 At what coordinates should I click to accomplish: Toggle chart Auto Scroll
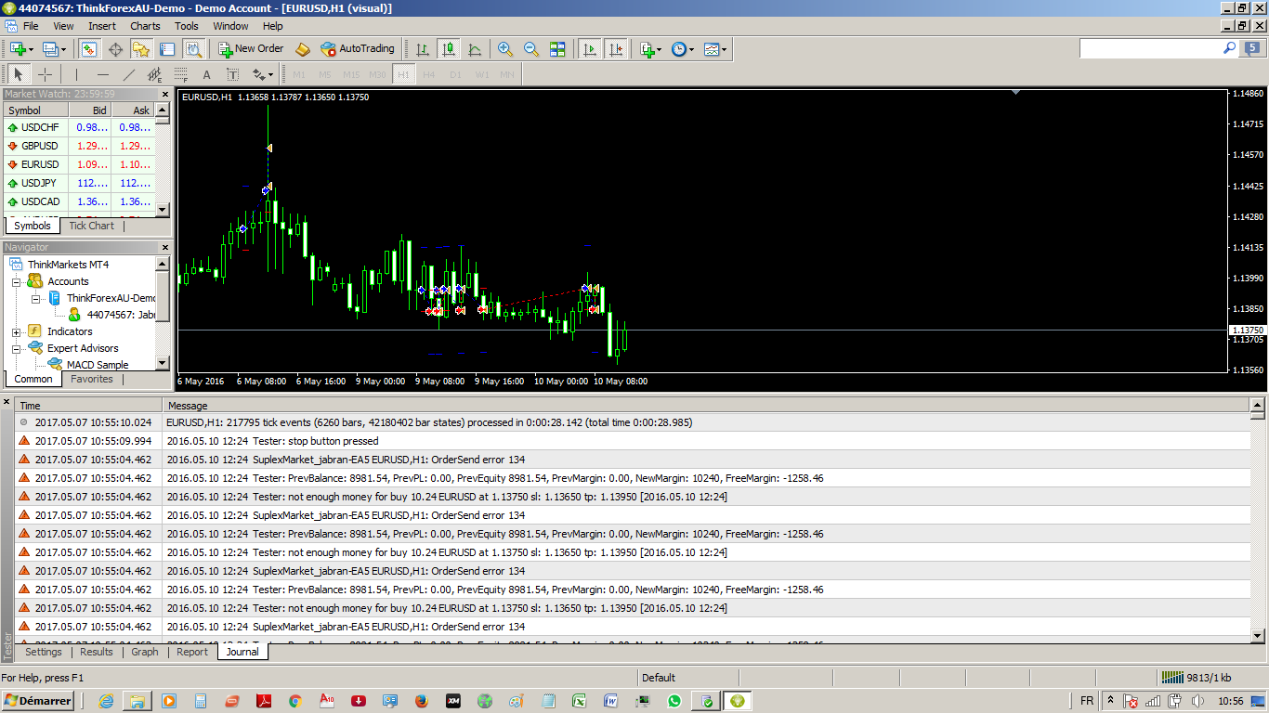(x=589, y=49)
